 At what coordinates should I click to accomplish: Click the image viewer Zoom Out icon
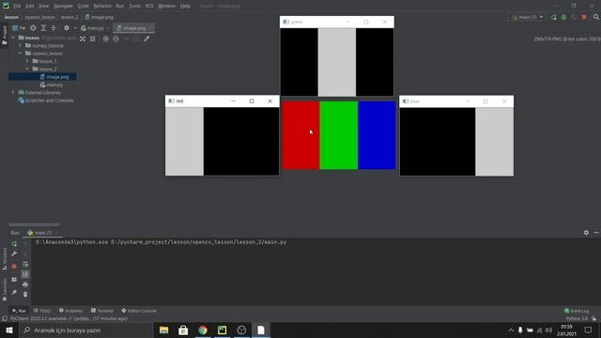click(x=116, y=38)
